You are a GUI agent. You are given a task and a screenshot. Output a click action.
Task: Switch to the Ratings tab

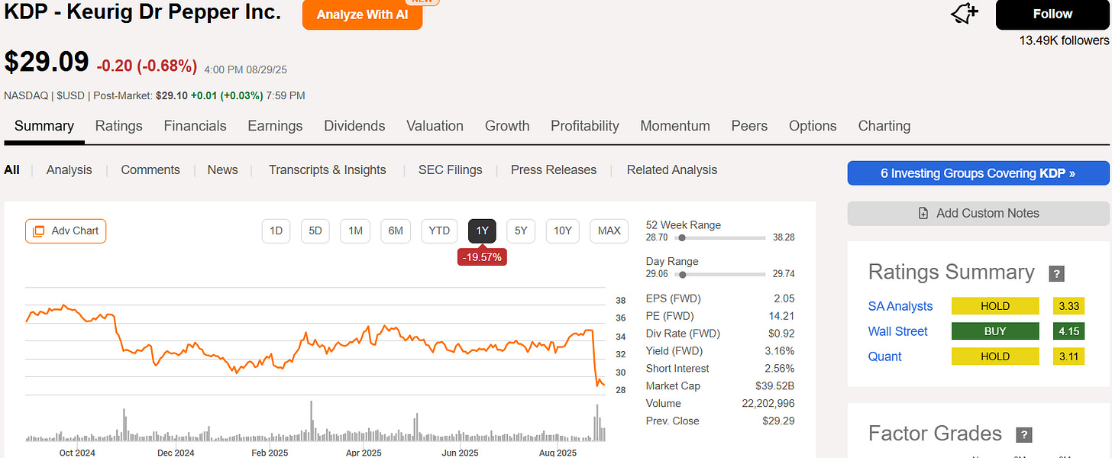(x=119, y=126)
